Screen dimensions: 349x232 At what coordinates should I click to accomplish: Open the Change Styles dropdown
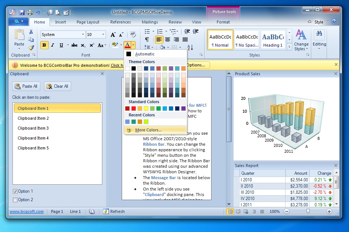(301, 41)
